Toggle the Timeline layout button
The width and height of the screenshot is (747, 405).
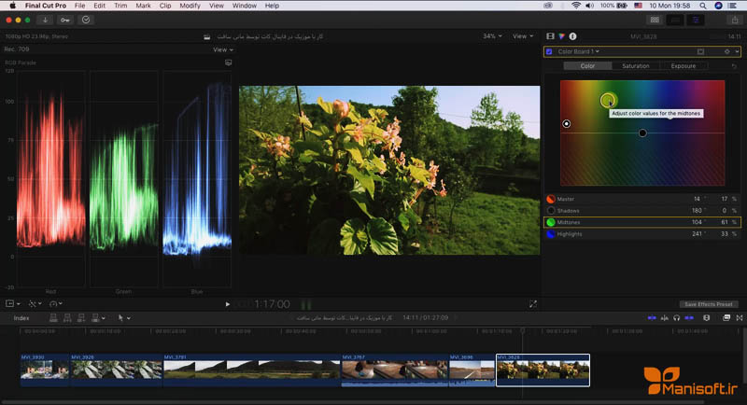point(675,20)
